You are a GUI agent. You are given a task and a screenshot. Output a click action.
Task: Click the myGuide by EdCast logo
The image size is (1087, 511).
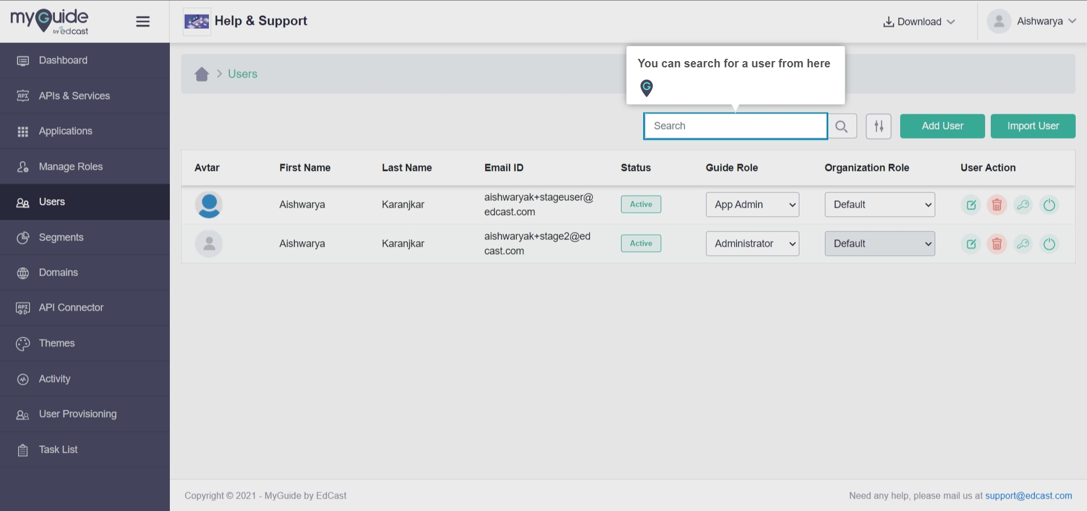pos(50,22)
